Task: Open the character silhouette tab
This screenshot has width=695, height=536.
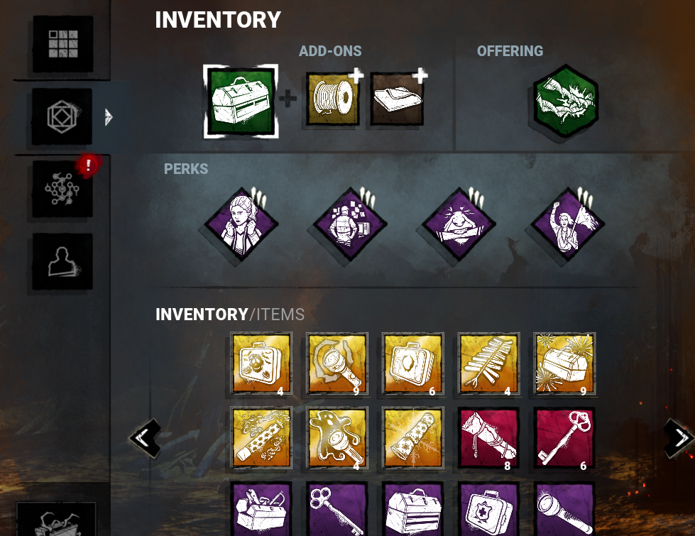Action: (x=62, y=261)
